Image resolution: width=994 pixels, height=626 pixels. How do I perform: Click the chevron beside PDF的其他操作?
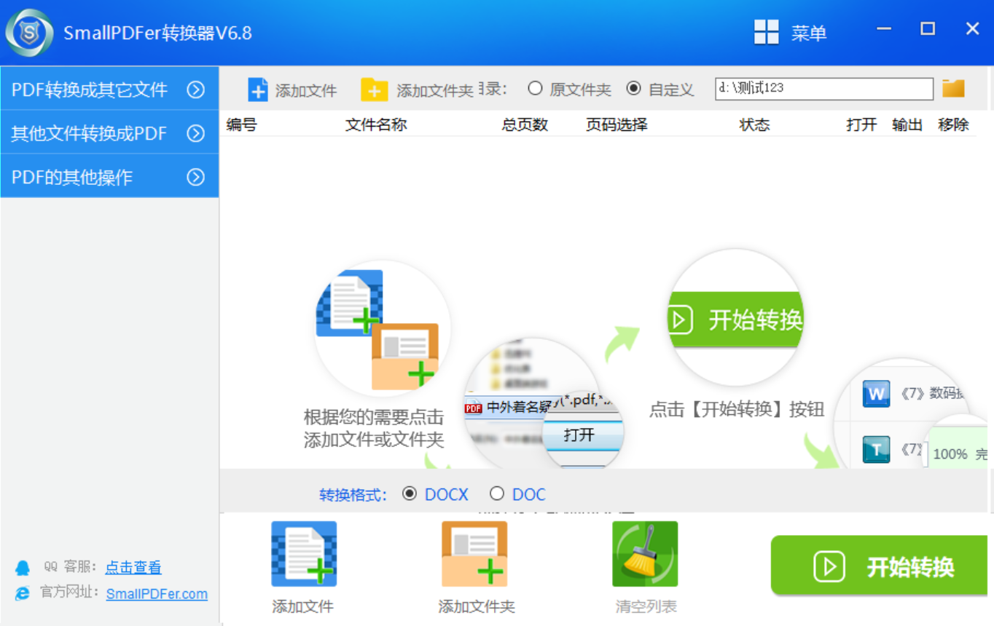[195, 177]
